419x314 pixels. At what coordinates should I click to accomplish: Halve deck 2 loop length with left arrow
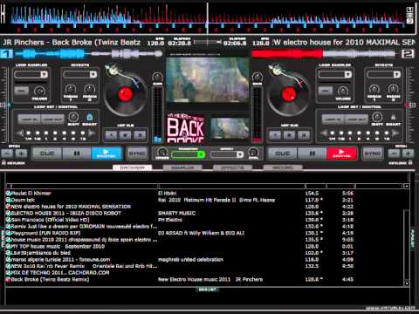324,133
